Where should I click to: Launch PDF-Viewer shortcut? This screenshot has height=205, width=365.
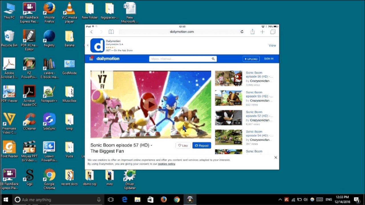[x=9, y=94]
